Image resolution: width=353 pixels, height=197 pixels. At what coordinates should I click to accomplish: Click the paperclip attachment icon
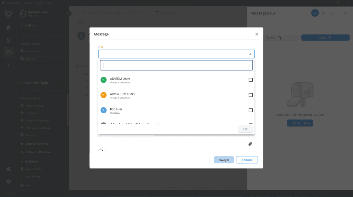tap(250, 144)
